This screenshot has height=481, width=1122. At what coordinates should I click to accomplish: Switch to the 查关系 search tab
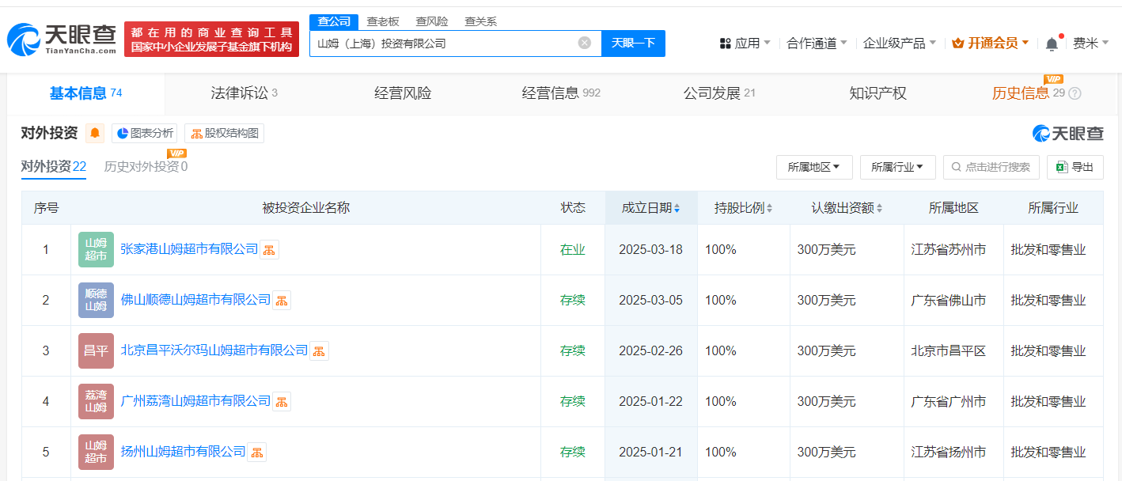click(x=481, y=21)
